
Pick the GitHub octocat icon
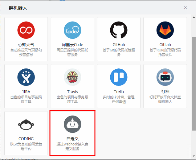(x=119, y=30)
